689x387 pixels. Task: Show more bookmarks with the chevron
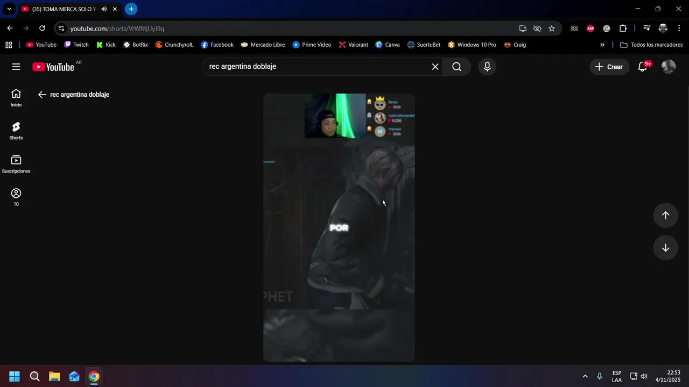[x=602, y=45]
